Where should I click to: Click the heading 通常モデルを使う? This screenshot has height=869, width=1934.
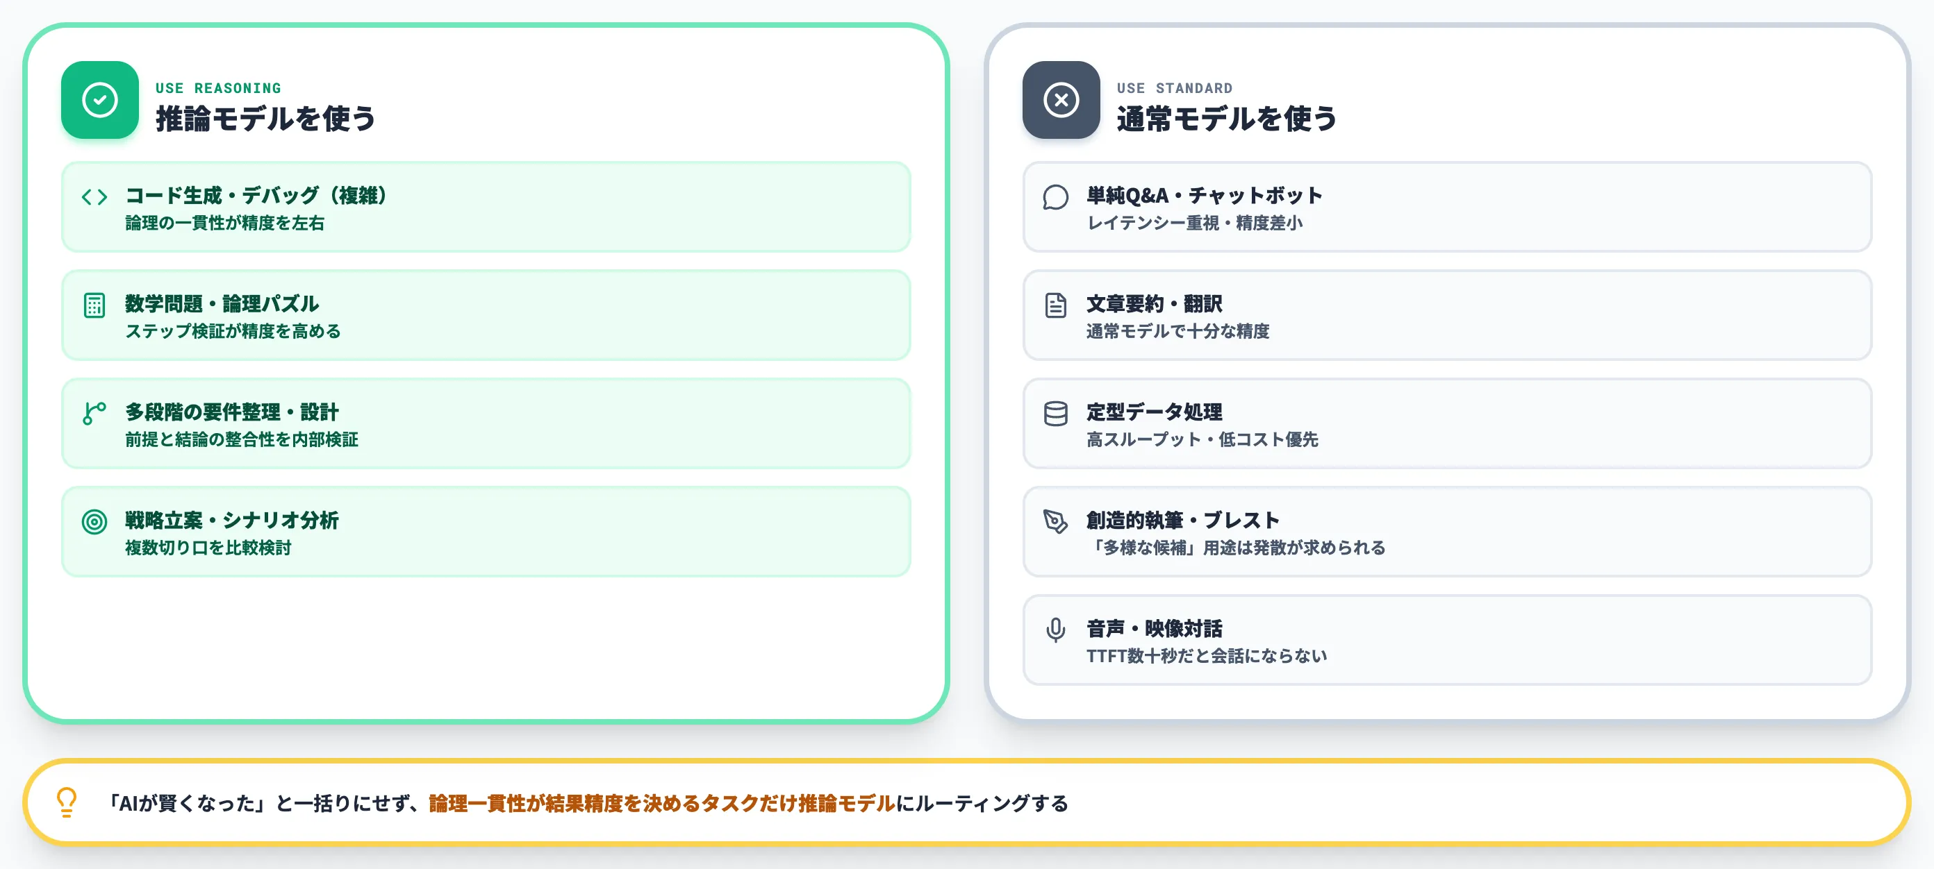click(1227, 119)
